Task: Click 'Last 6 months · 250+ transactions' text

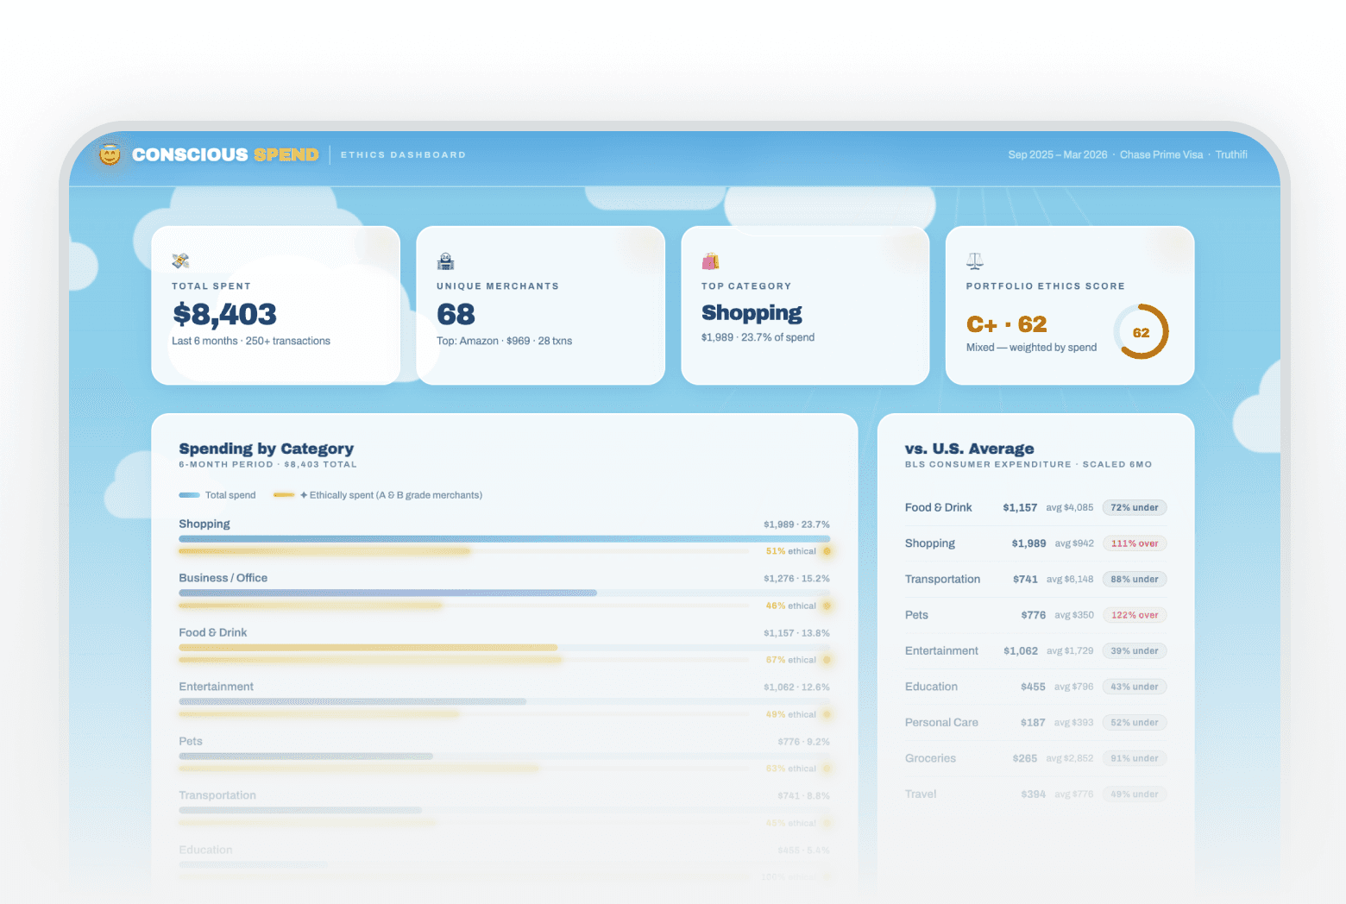Action: (x=251, y=342)
